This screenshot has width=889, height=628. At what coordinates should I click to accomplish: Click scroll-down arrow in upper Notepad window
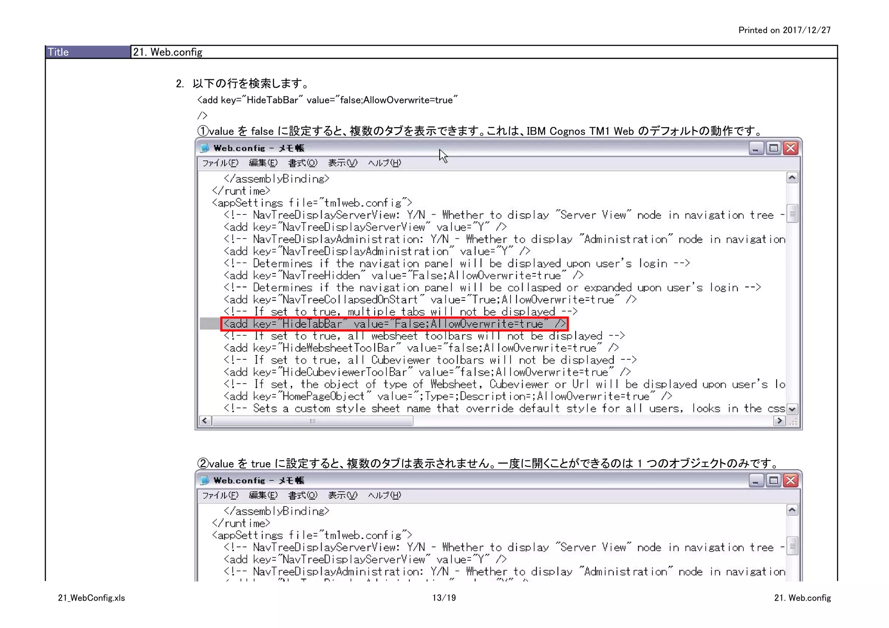tap(792, 409)
